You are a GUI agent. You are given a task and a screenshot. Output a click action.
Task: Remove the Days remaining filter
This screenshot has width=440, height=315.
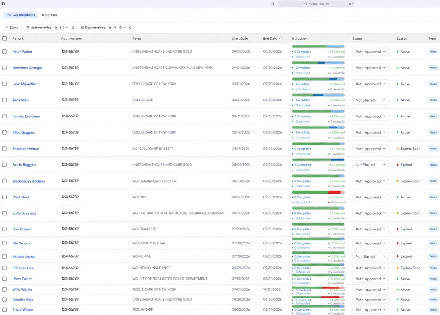(130, 28)
